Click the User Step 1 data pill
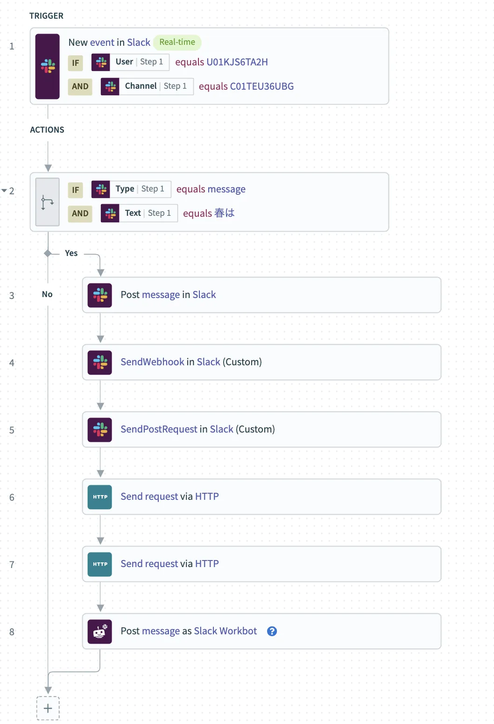This screenshot has height=724, width=494. pyautogui.click(x=130, y=62)
